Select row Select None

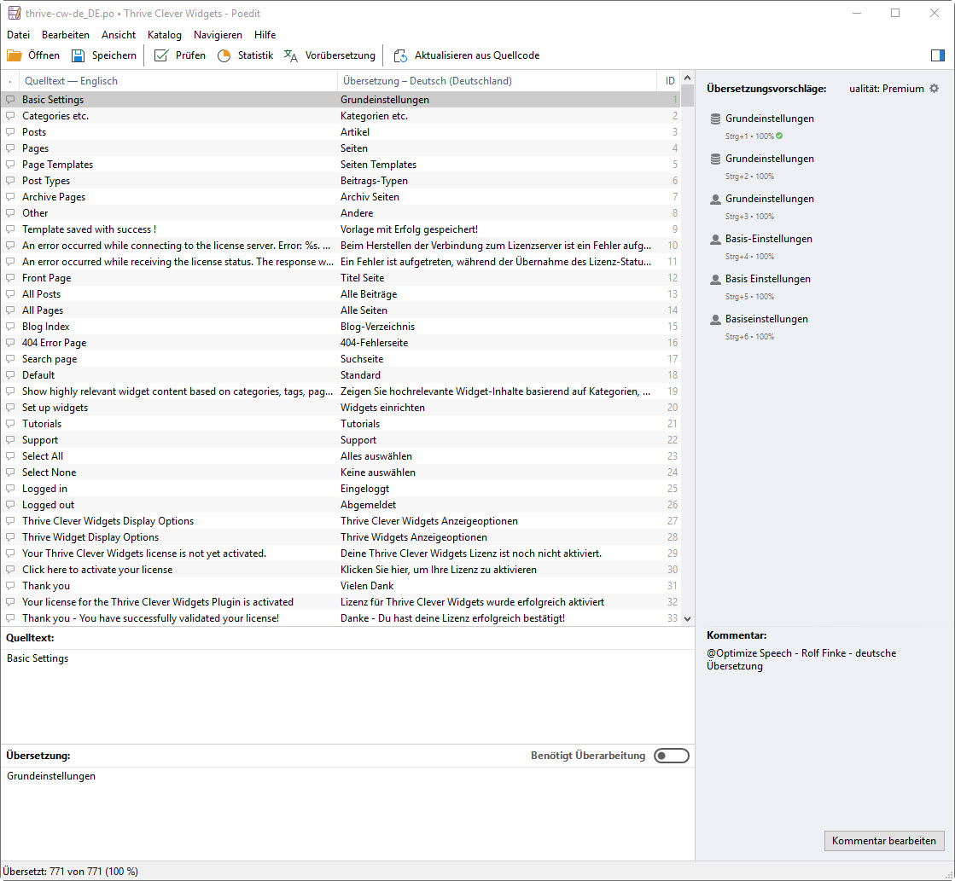341,472
